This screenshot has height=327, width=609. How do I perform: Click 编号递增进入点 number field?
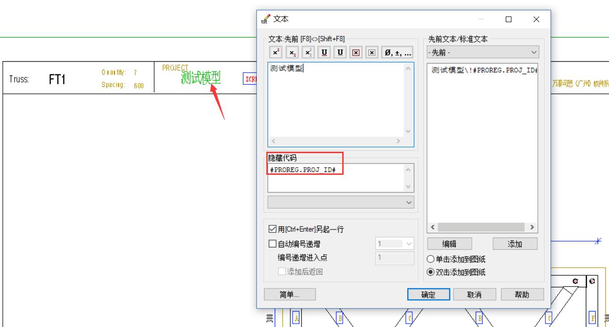(395, 258)
